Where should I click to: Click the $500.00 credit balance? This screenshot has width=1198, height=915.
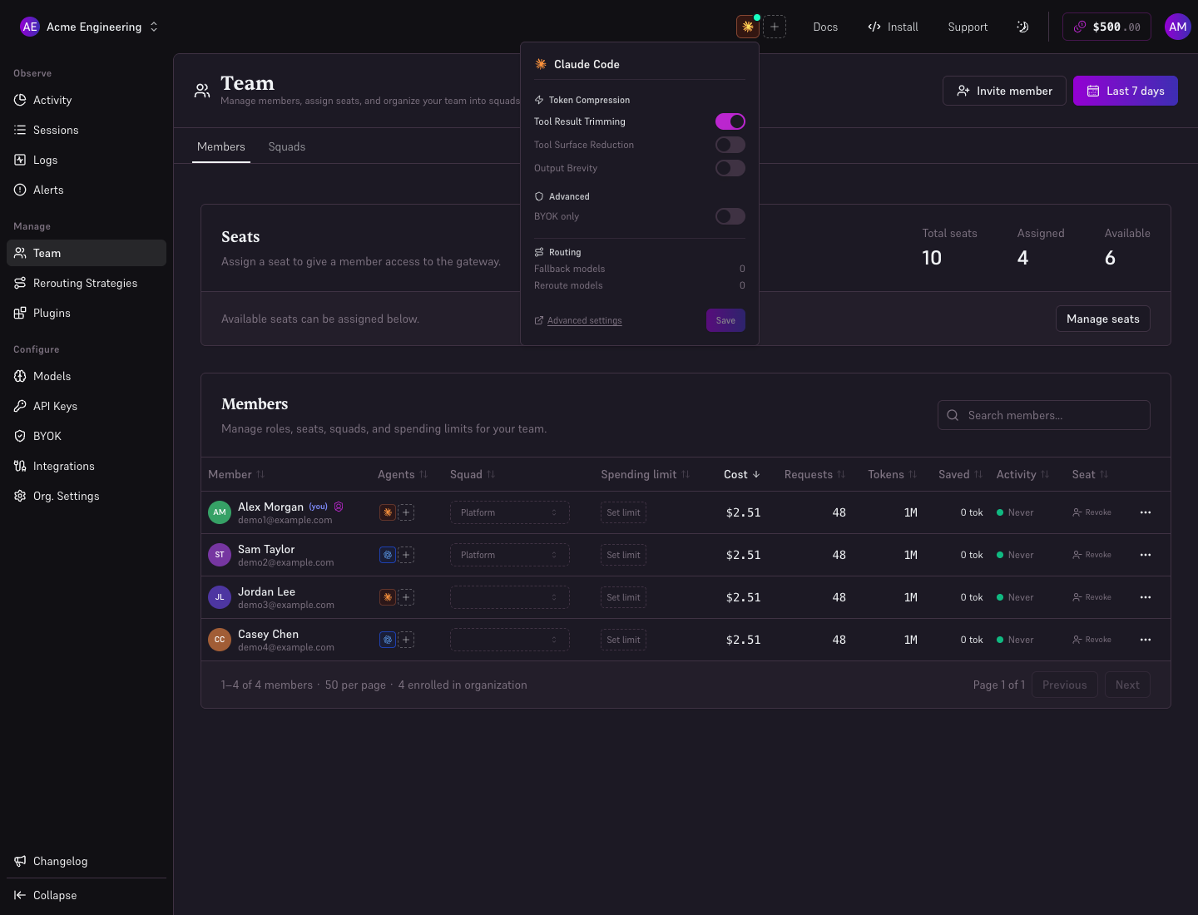(1106, 27)
